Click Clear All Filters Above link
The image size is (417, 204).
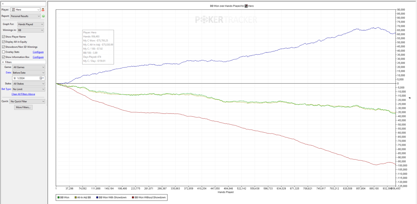click(23, 94)
